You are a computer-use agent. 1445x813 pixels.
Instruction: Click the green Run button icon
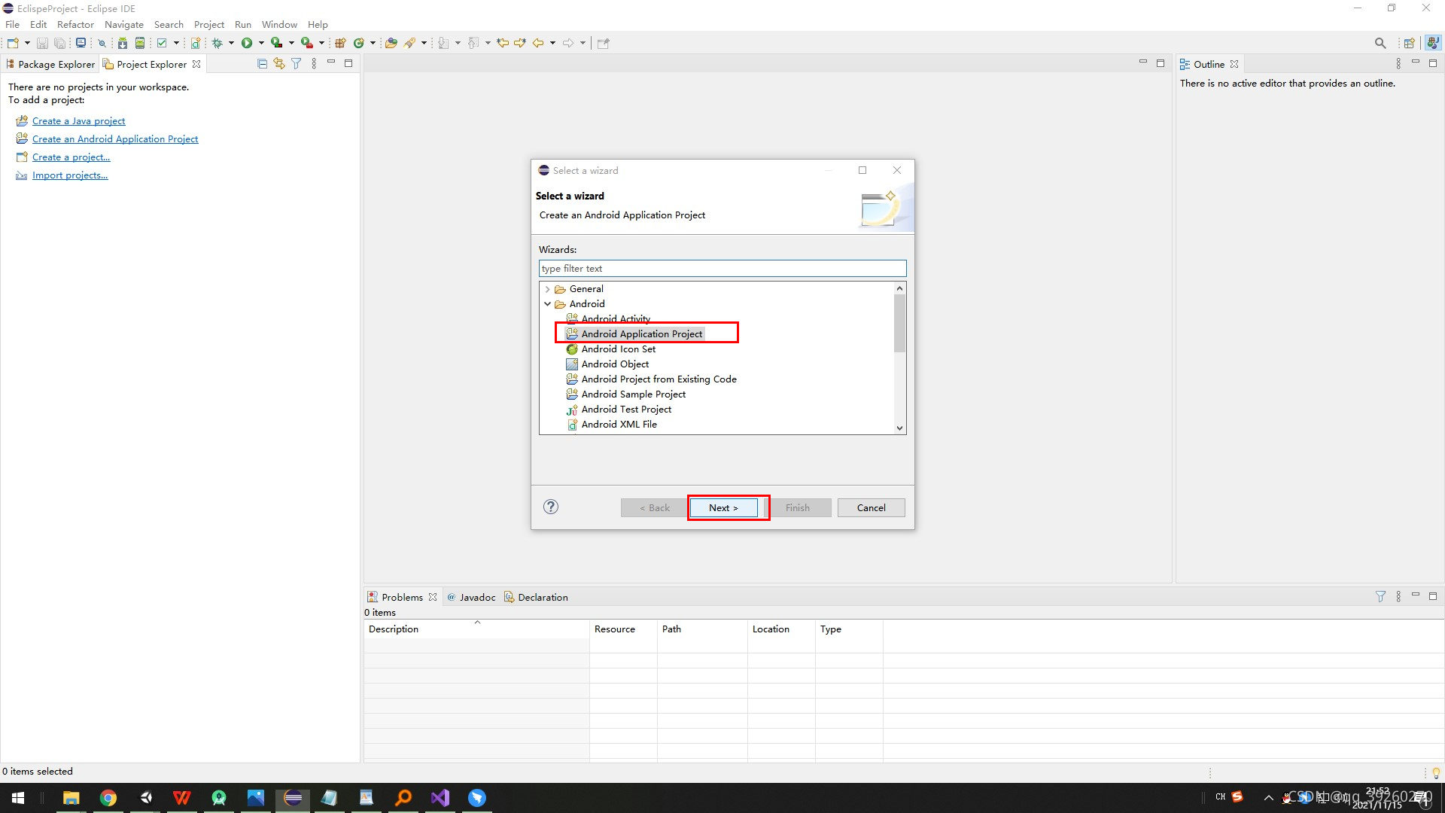[247, 43]
